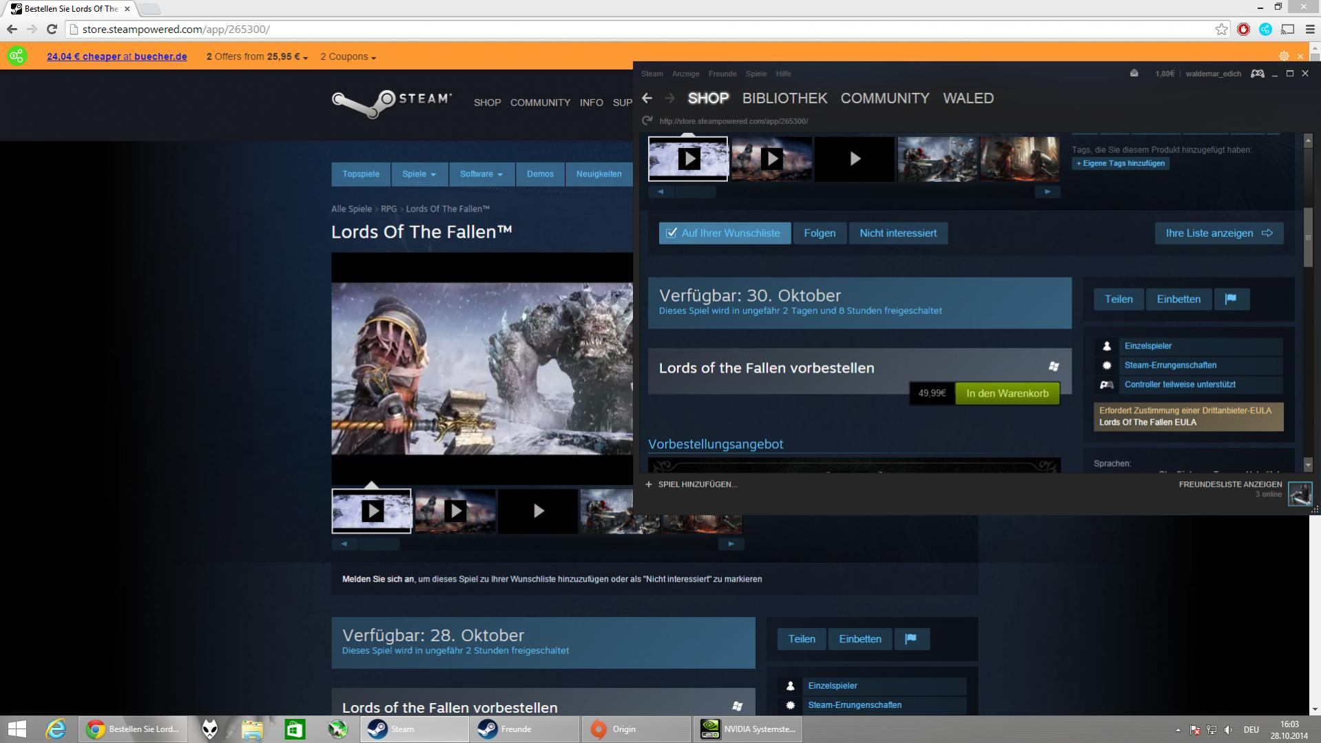This screenshot has width=1321, height=743.
Task: Click the flag icon on Chrome store page
Action: pos(911,639)
